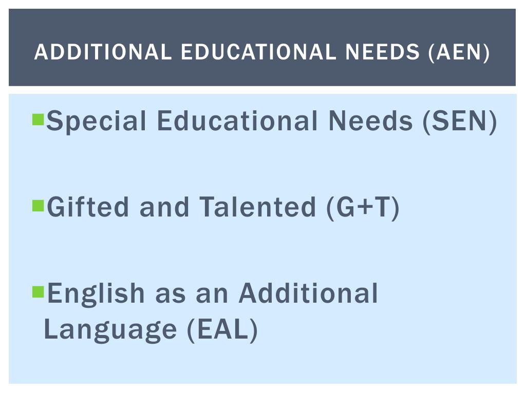
Task: Click the 'Language (EAL)' text line
Action: click(151, 330)
